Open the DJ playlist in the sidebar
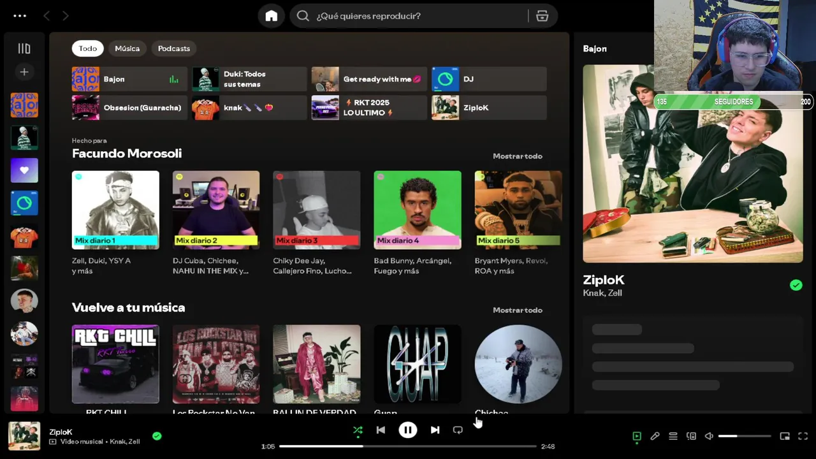This screenshot has height=459, width=816. click(x=24, y=203)
